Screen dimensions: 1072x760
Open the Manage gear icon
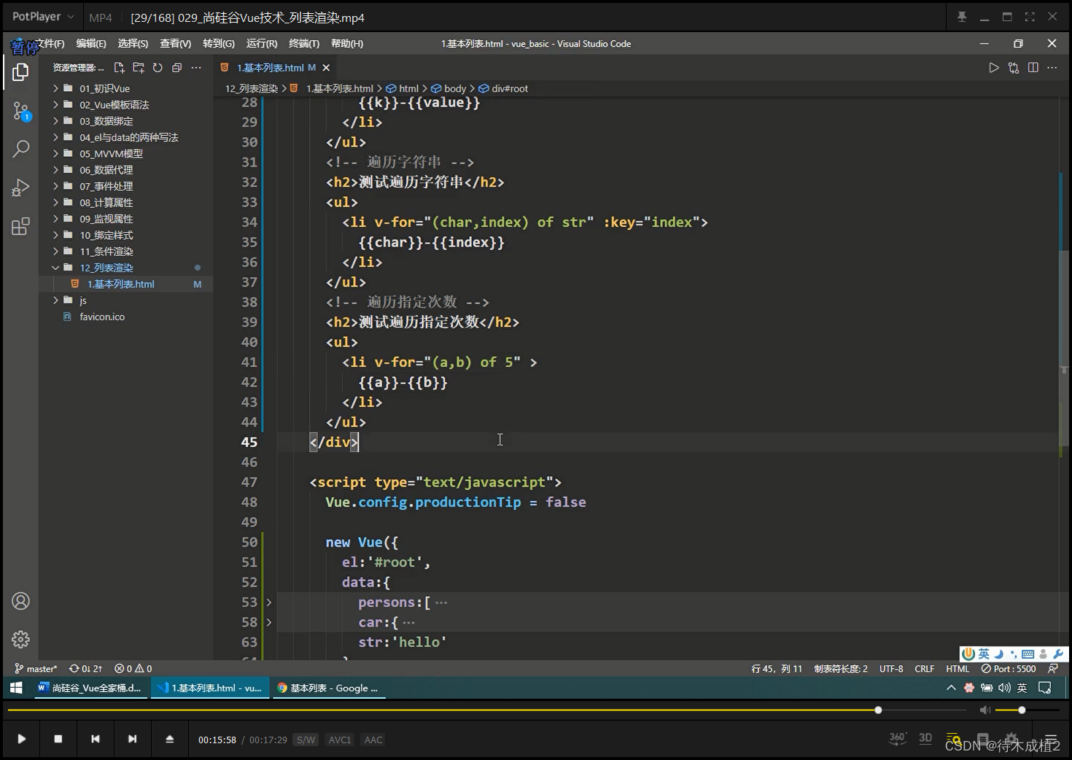[20, 640]
